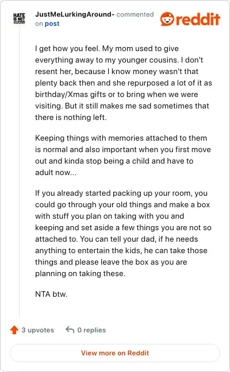Screen dimensions: 230x372
Task: Click the Reddit Snoo mascot logo
Action: tap(167, 19)
